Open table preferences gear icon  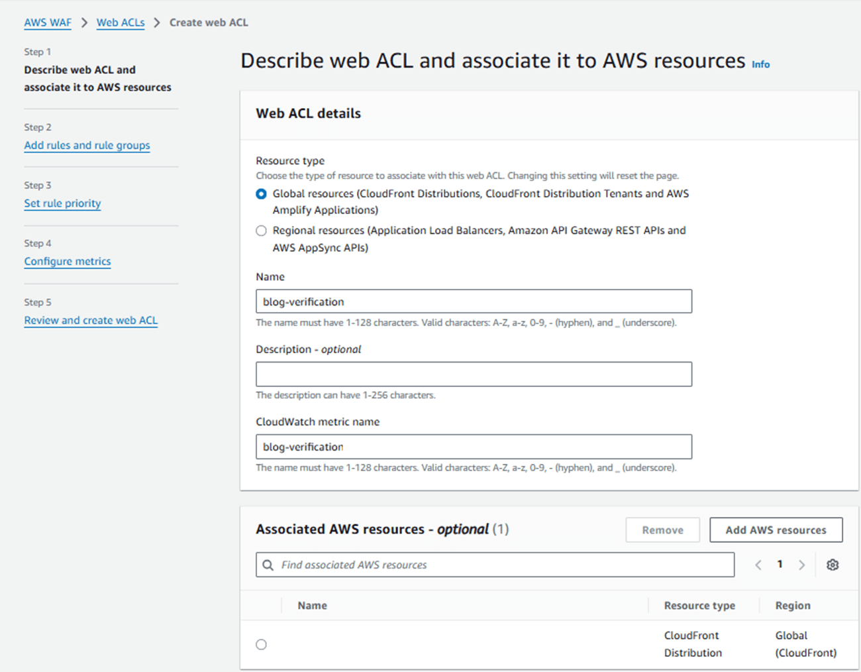[833, 565]
